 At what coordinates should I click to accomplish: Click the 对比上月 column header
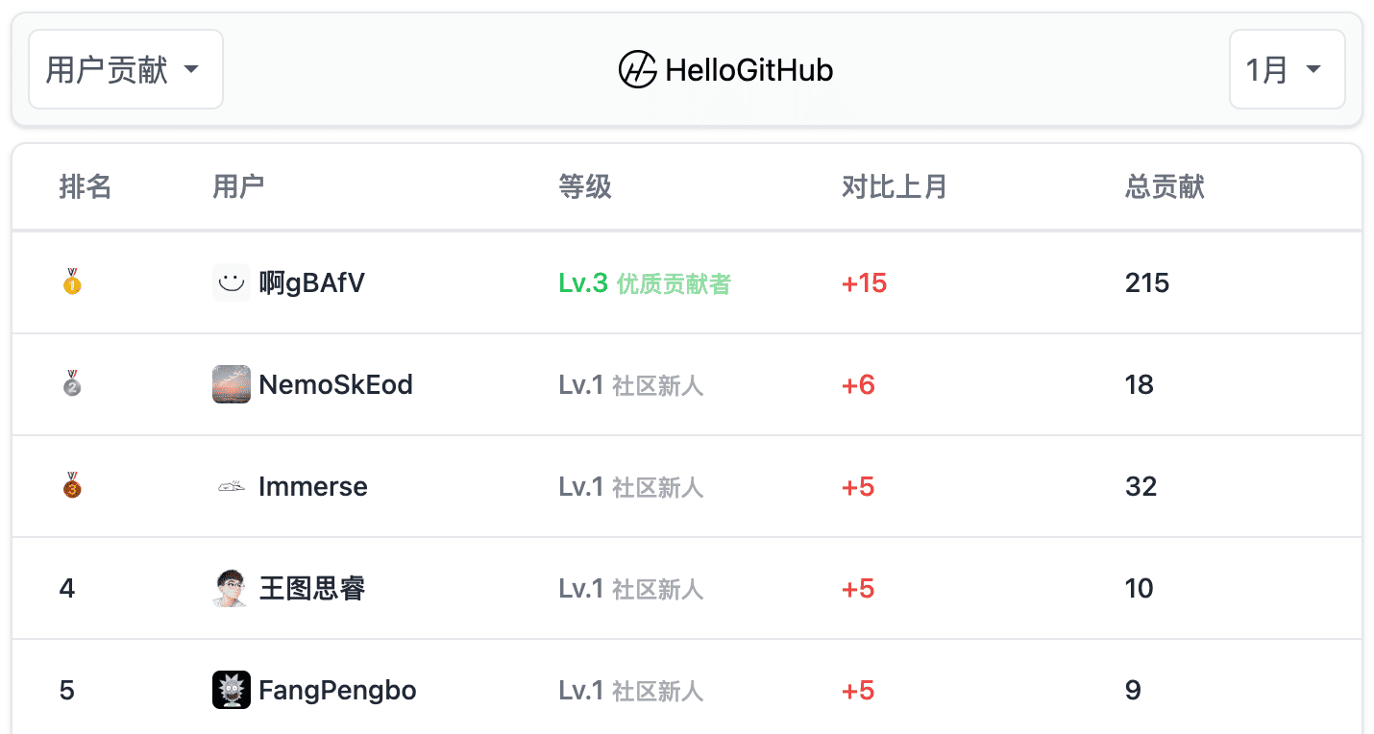click(895, 186)
